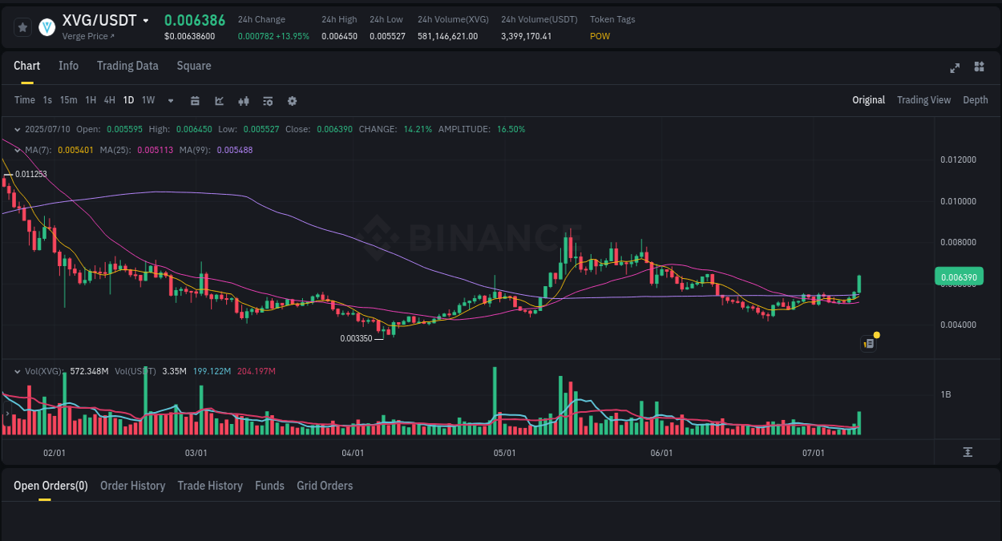The width and height of the screenshot is (1002, 541).
Task: Click the green current price label
Action: tap(959, 275)
